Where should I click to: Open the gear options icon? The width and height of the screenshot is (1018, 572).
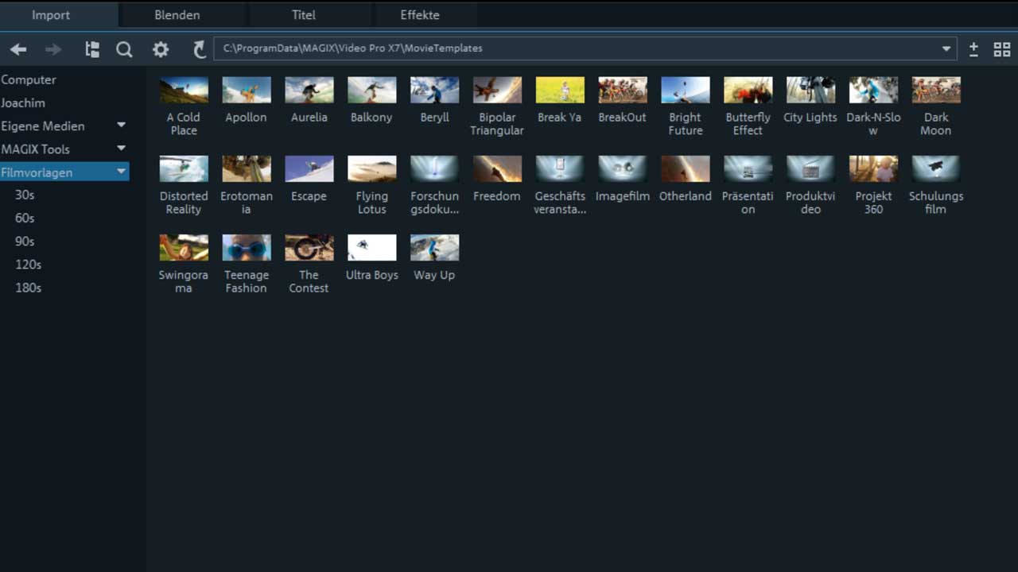pos(161,49)
